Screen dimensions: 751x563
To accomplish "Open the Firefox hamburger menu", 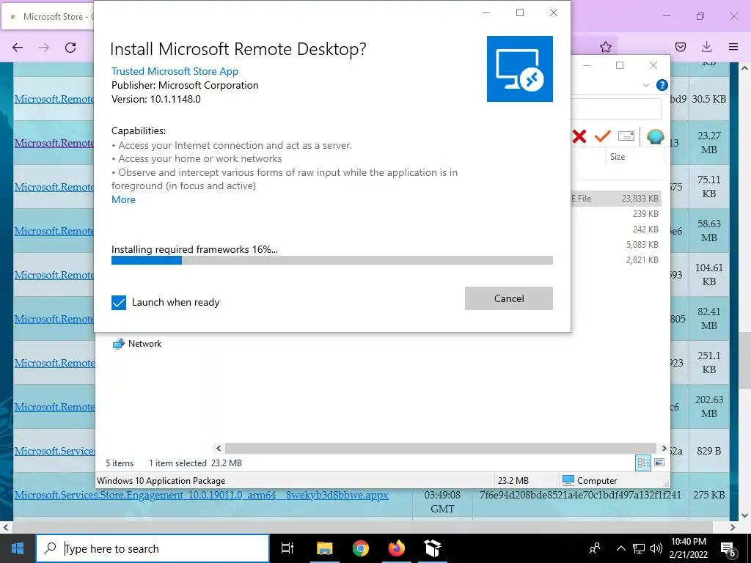I will [x=733, y=47].
